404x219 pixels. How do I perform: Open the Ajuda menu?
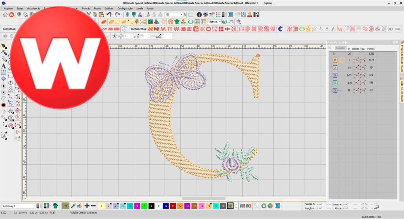150,9
